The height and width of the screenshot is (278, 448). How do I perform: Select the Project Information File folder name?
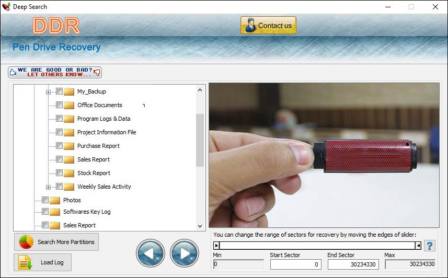107,132
